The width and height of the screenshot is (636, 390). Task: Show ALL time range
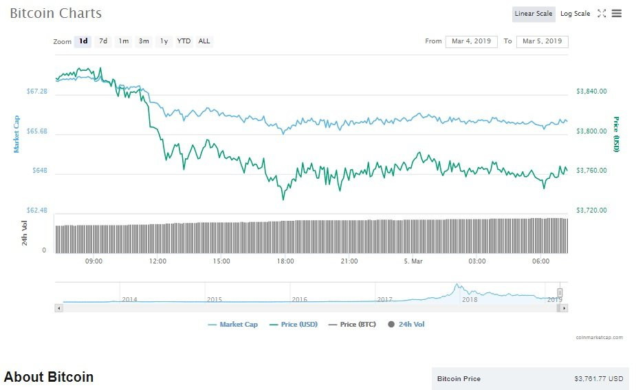coord(204,41)
